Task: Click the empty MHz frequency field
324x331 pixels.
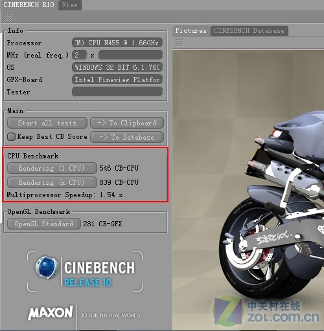Action: tap(130, 55)
